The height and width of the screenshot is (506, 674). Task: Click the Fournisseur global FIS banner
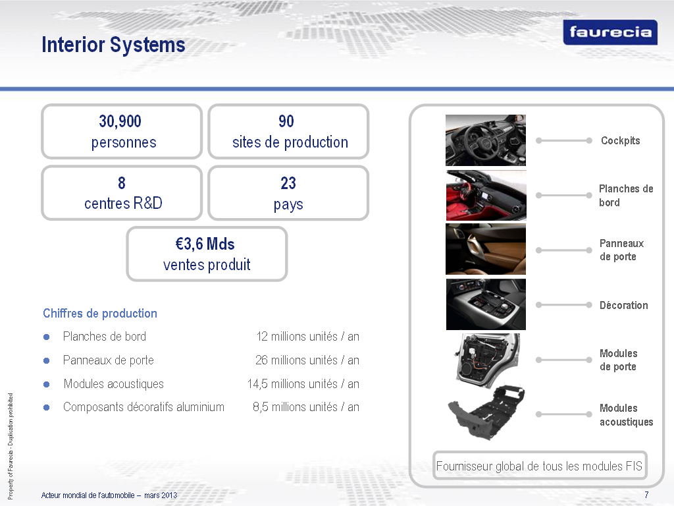click(x=539, y=466)
